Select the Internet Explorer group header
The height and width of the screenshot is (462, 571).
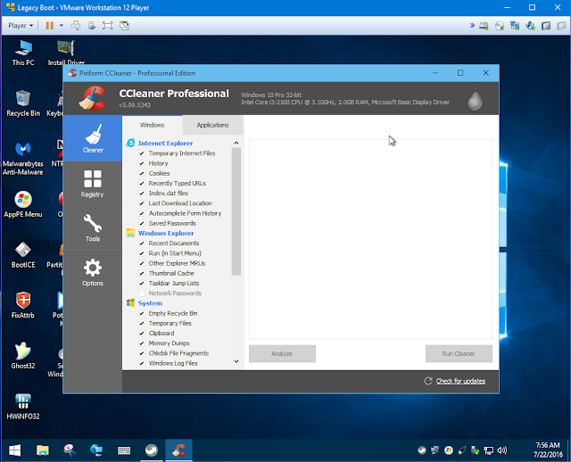pos(166,143)
